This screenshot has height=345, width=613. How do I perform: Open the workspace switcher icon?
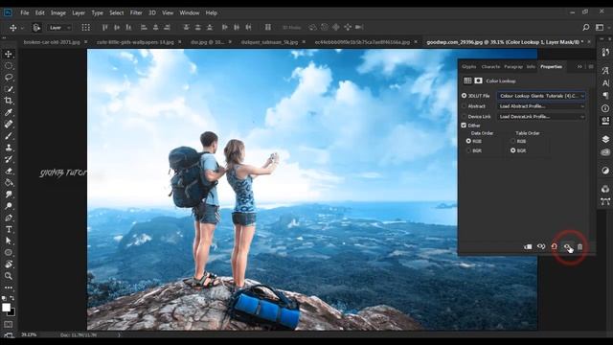pyautogui.click(x=601, y=28)
